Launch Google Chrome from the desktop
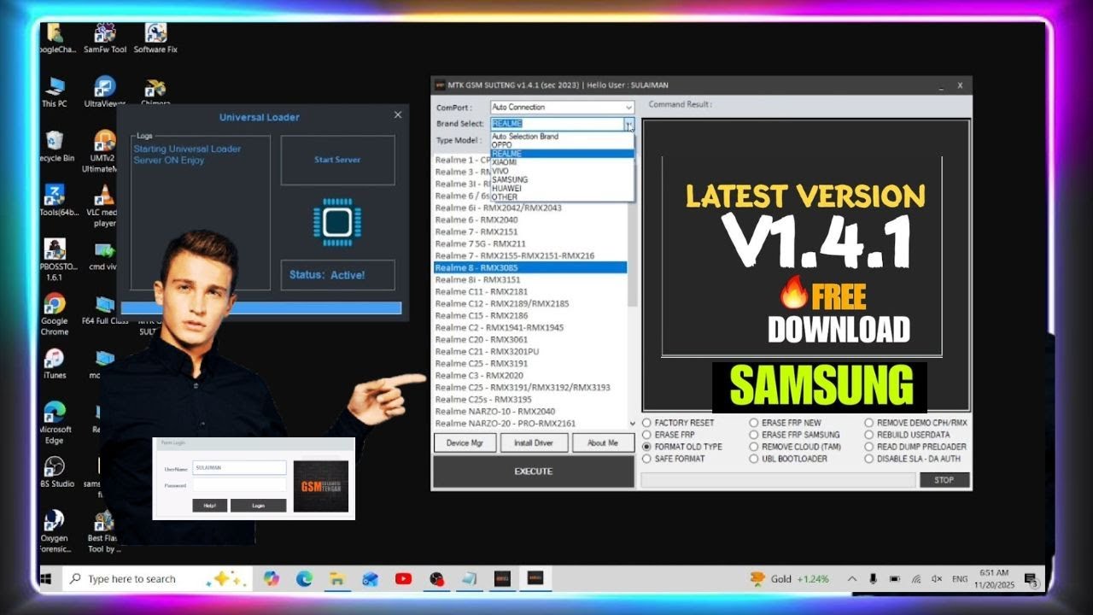Screen dimensions: 1093x615 click(x=55, y=314)
